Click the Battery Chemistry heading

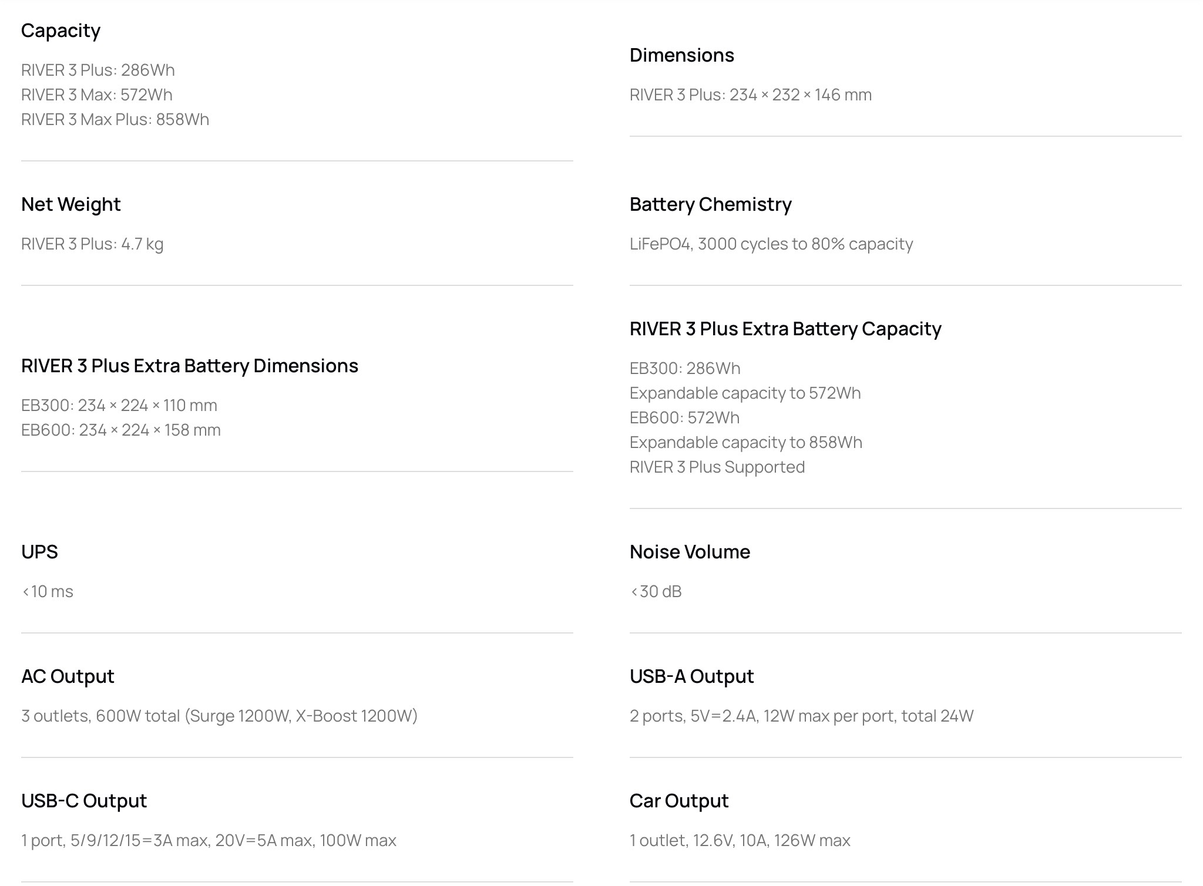710,204
